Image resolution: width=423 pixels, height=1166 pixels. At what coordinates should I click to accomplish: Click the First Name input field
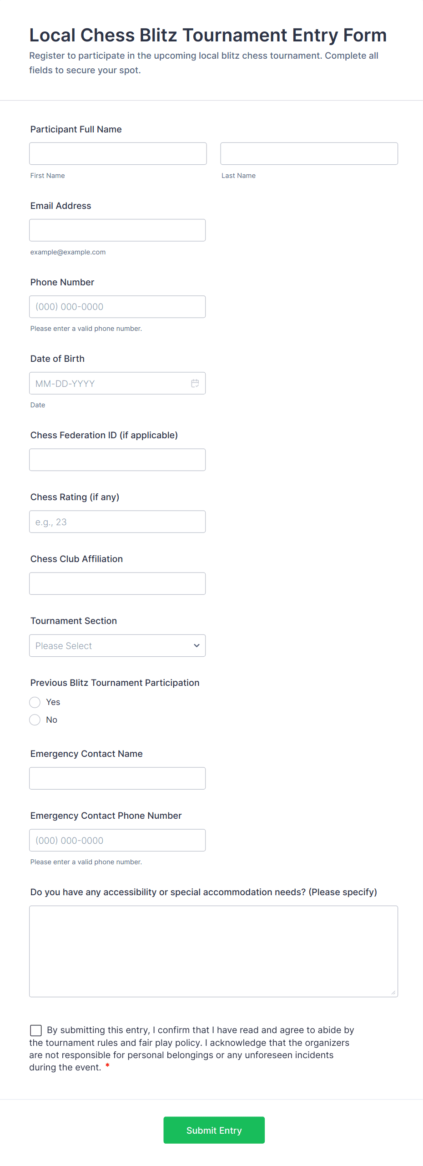pyautogui.click(x=118, y=154)
